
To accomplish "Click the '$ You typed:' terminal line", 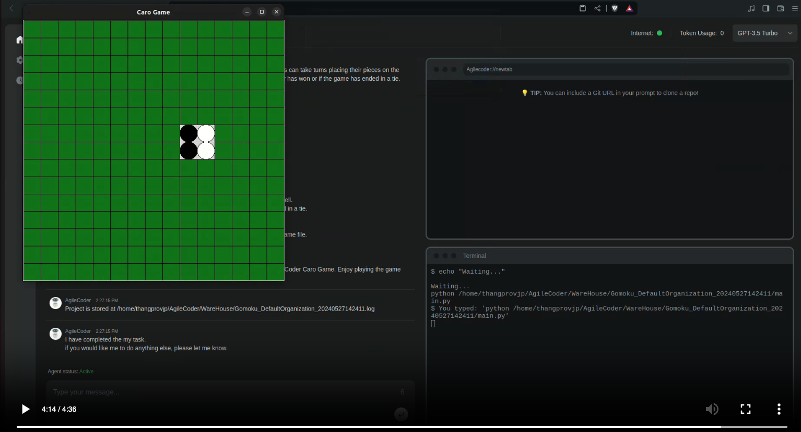I will tap(607, 312).
